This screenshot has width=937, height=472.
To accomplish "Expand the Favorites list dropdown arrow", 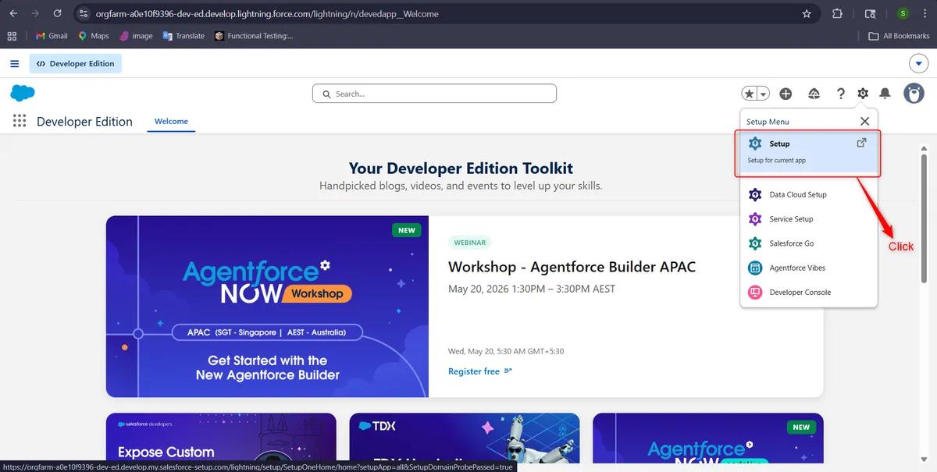I will coord(764,94).
